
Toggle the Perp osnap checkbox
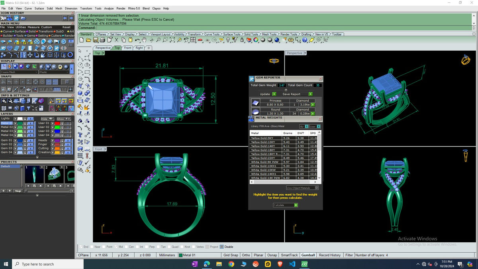tap(147, 247)
